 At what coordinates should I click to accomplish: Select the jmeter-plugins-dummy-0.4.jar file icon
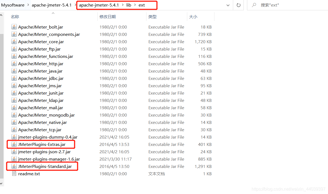pos(14,137)
